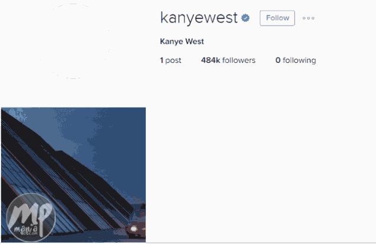
Task: Click the word following
Action: (x=299, y=61)
